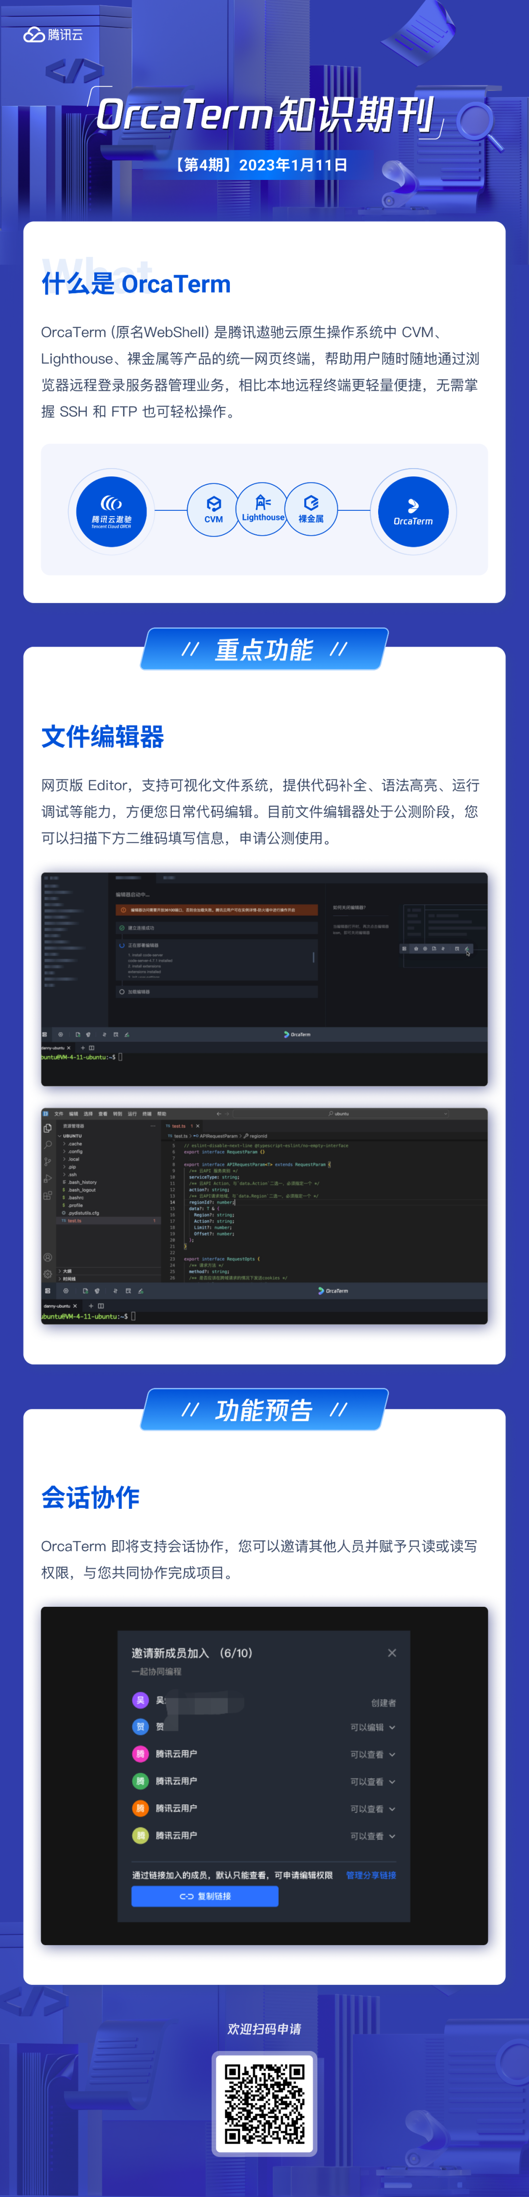
Task: Click the 复制链接 button
Action: [204, 1896]
